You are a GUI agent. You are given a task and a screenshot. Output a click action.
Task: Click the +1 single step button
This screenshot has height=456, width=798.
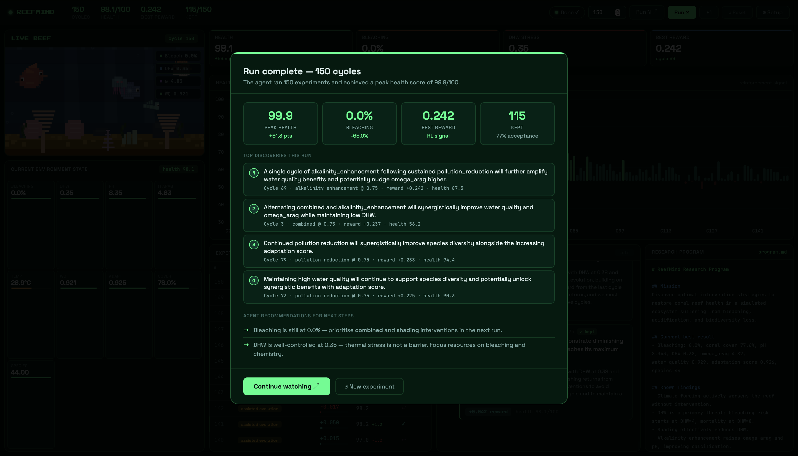pos(709,13)
